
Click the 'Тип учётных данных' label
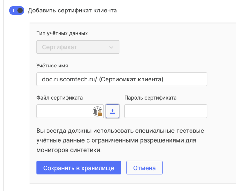point(62,33)
